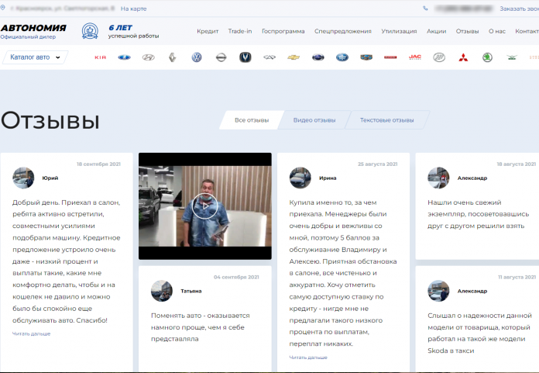The width and height of the screenshot is (539, 373).
Task: Open Татьяна's avatar photo
Action: [162, 291]
